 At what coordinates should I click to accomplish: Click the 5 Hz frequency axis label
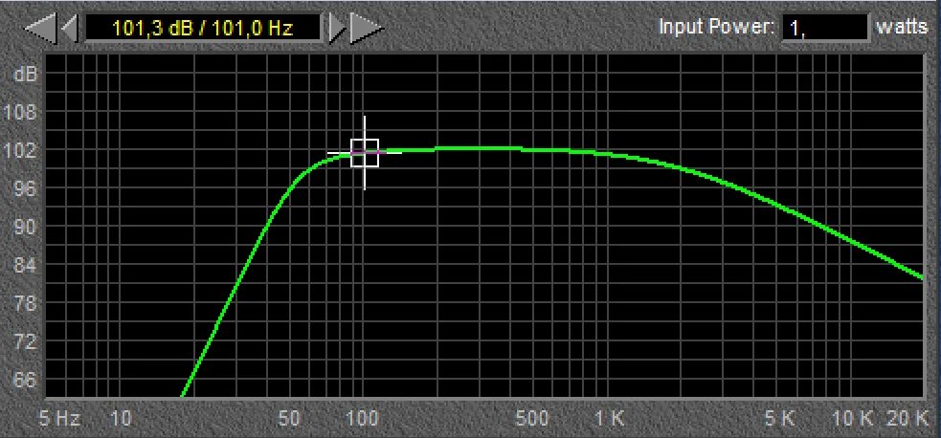[59, 418]
